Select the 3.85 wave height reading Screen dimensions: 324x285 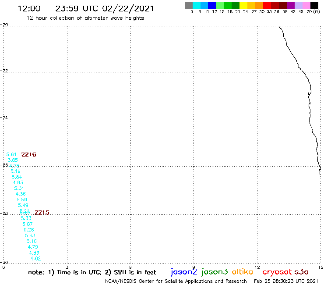click(x=13, y=160)
